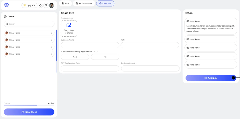Click the first client's avatar in the list
Screen dimensions: 240x119
[7, 33]
